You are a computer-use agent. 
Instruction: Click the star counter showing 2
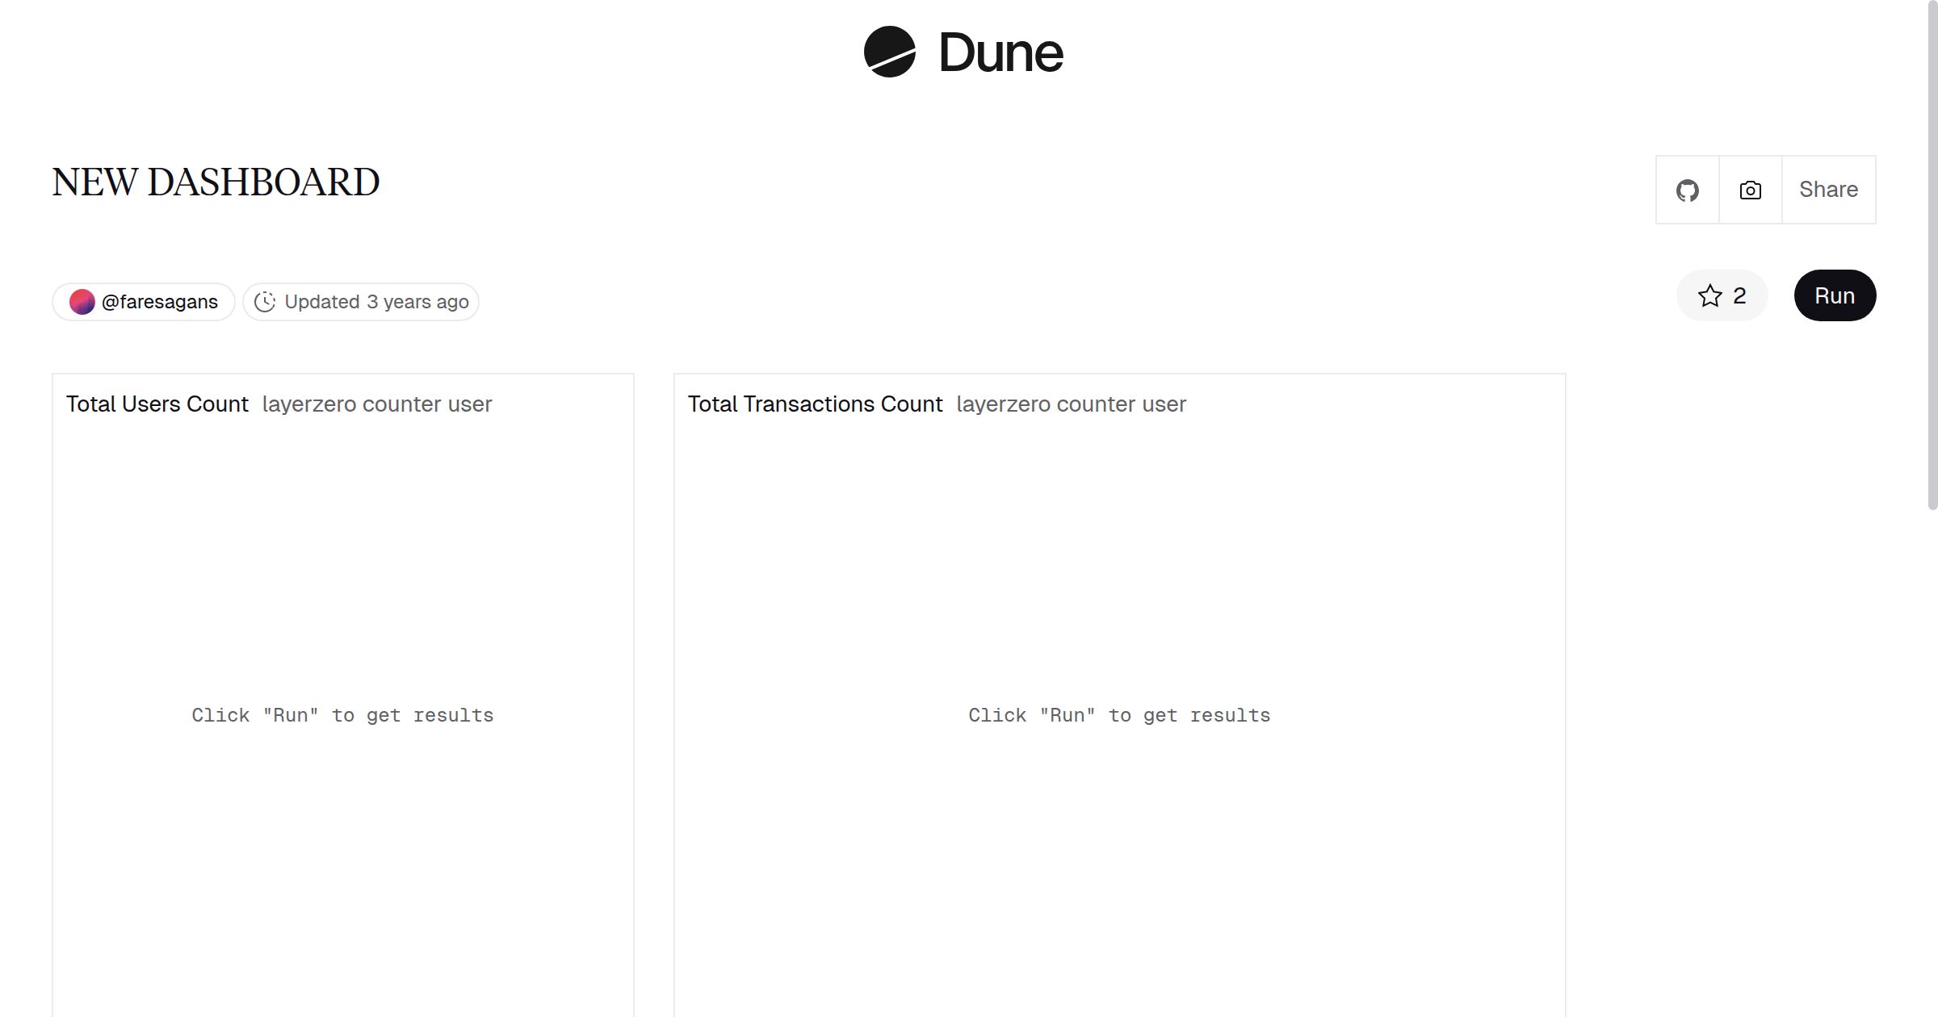1739,296
